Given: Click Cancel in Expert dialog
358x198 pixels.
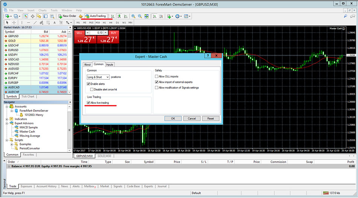Looking at the screenshot, I should pos(192,119).
